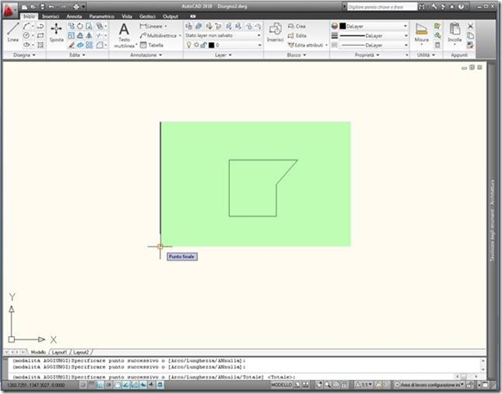
Task: Switch to the Parametrico ribbon tab
Action: [102, 16]
